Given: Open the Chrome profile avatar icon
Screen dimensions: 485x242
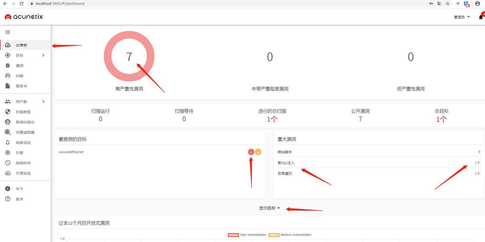Looking at the screenshot, I should tap(478, 3).
